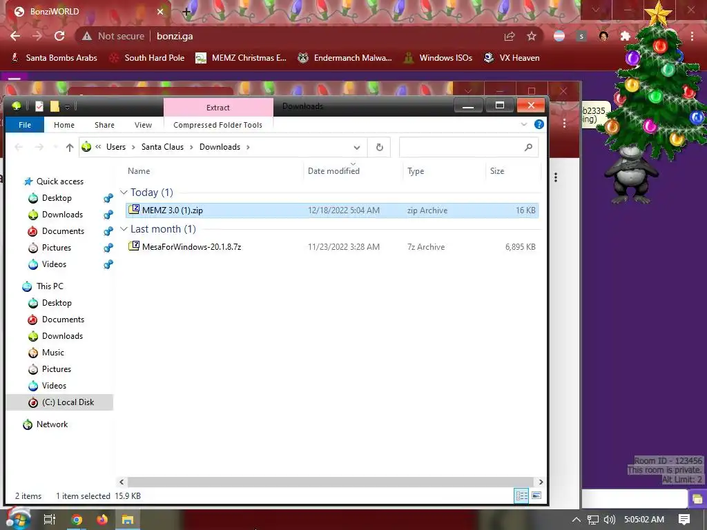The image size is (707, 530).
Task: Open Downloads under Quick access
Action: tap(62, 215)
